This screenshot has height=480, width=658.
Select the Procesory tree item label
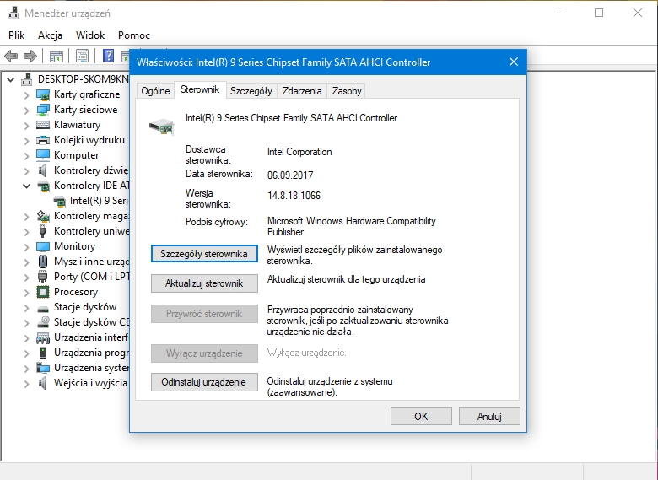pyautogui.click(x=76, y=292)
